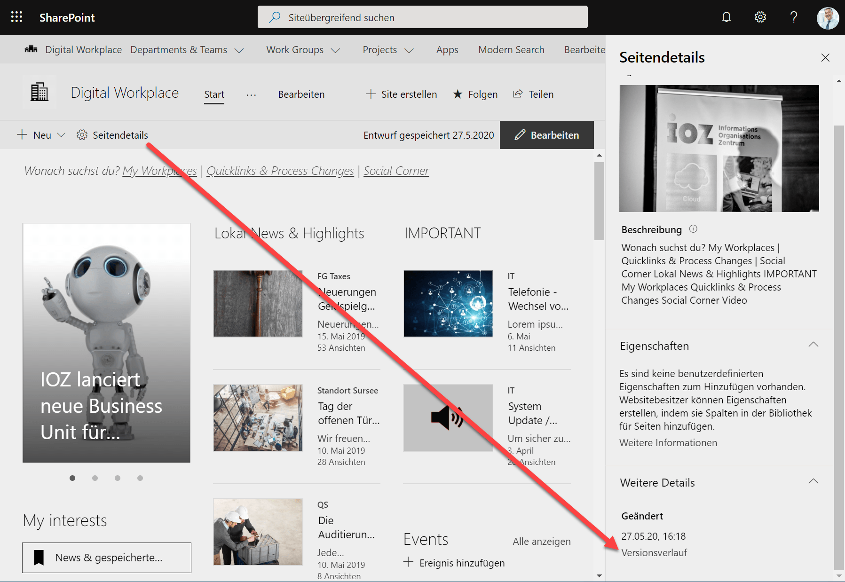The height and width of the screenshot is (582, 845).
Task: Open the Telefonie network thumbnail
Action: click(448, 303)
